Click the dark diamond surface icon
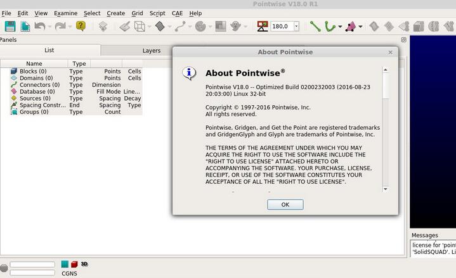Screen dimensions: 456x278 coord(160,27)
